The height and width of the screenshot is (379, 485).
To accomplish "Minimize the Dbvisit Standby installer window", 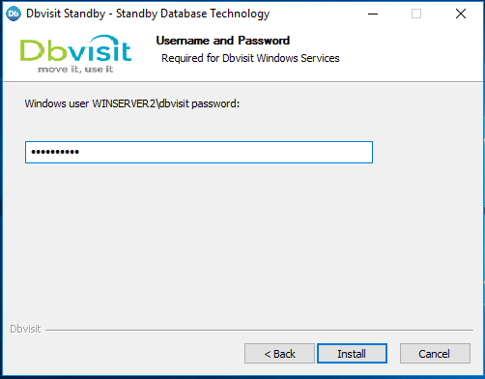I will (x=373, y=14).
